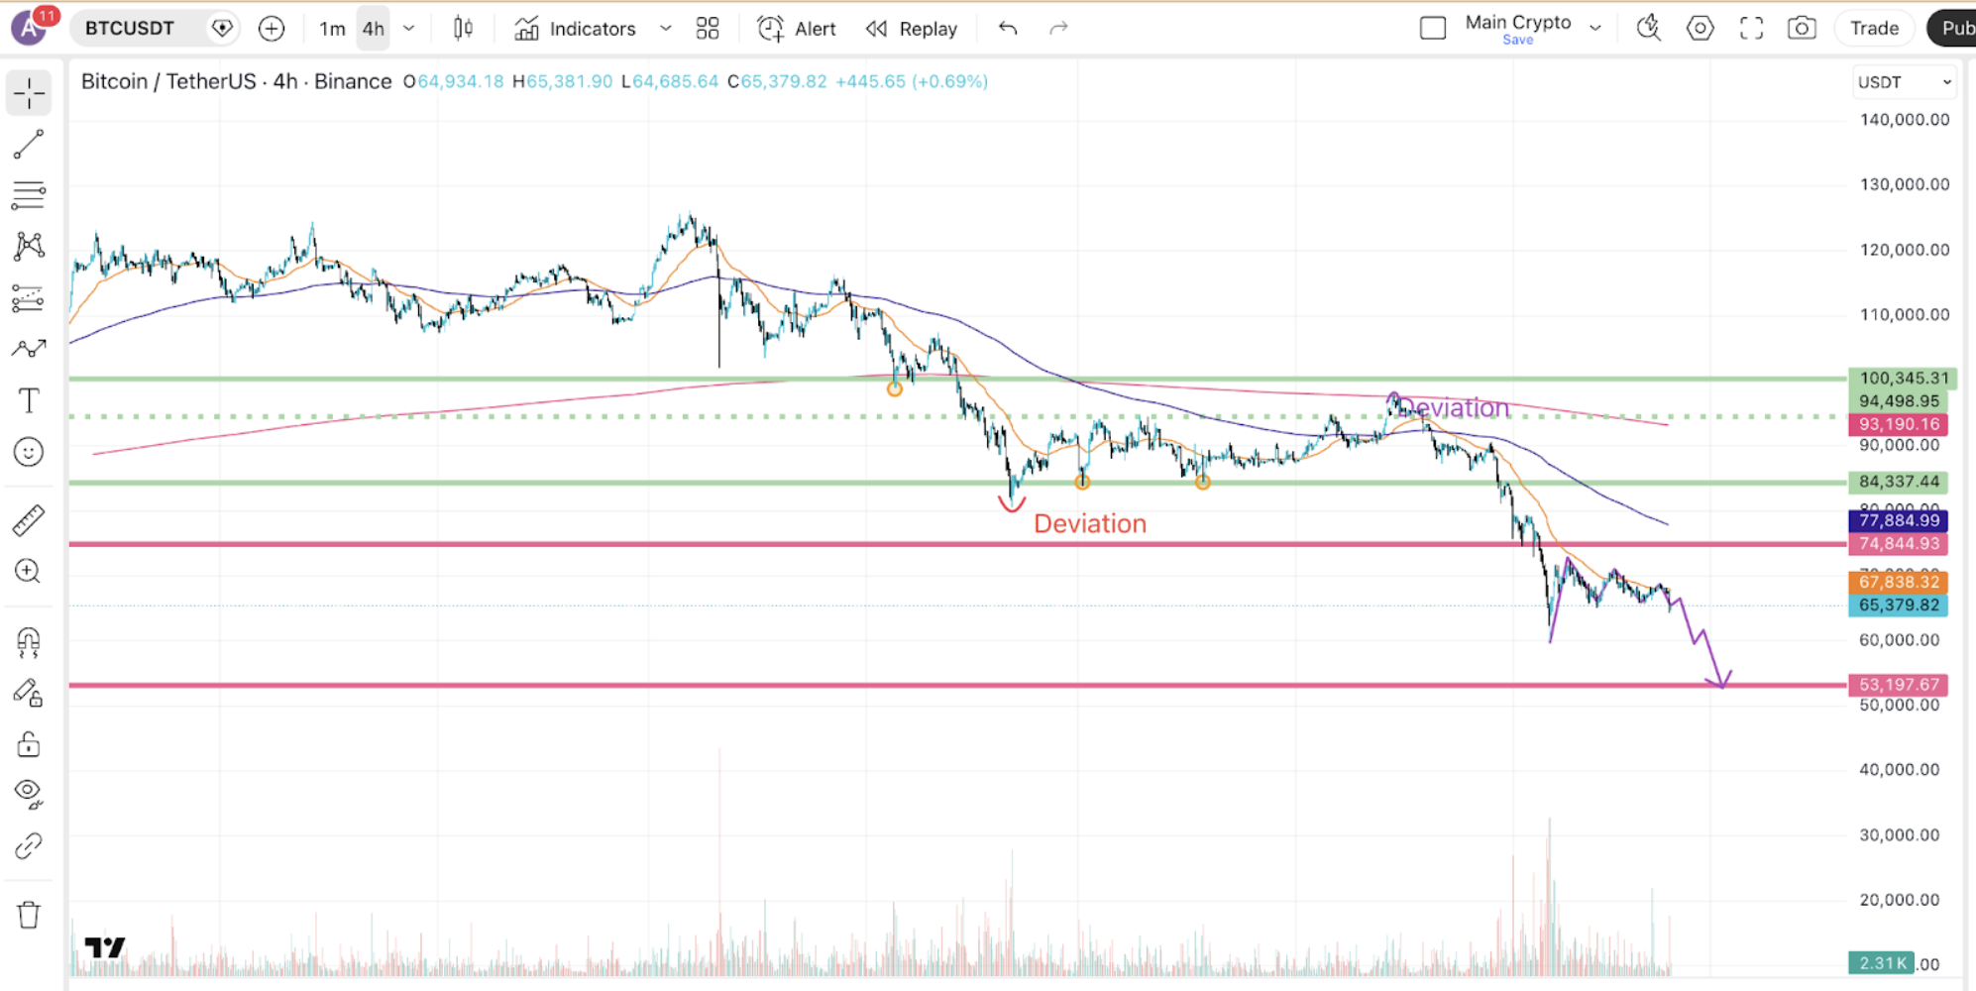Start bar Replay mode

912,29
